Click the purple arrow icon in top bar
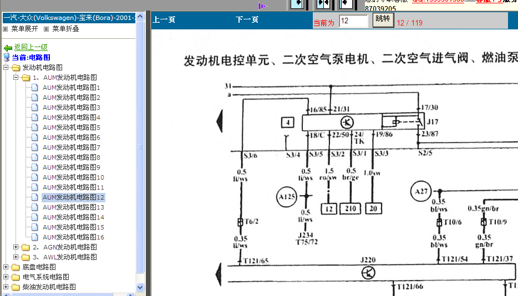 [262, 6]
